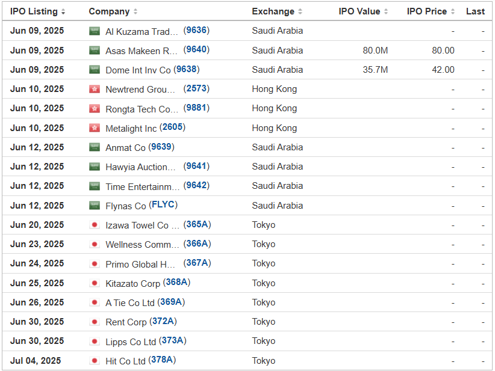
Task: Select company name Kitazato Corp
Action: pyautogui.click(x=133, y=283)
